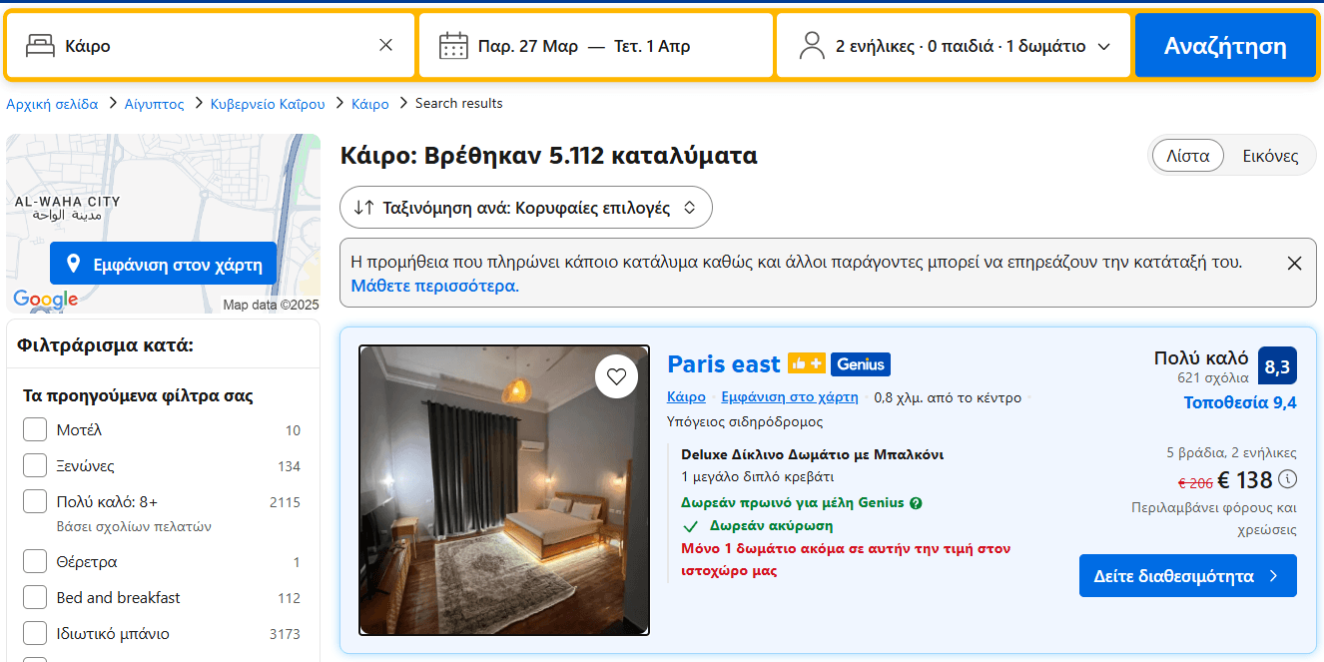Expand the guests and rooms selector
The height and width of the screenshot is (662, 1324).
tap(954, 46)
